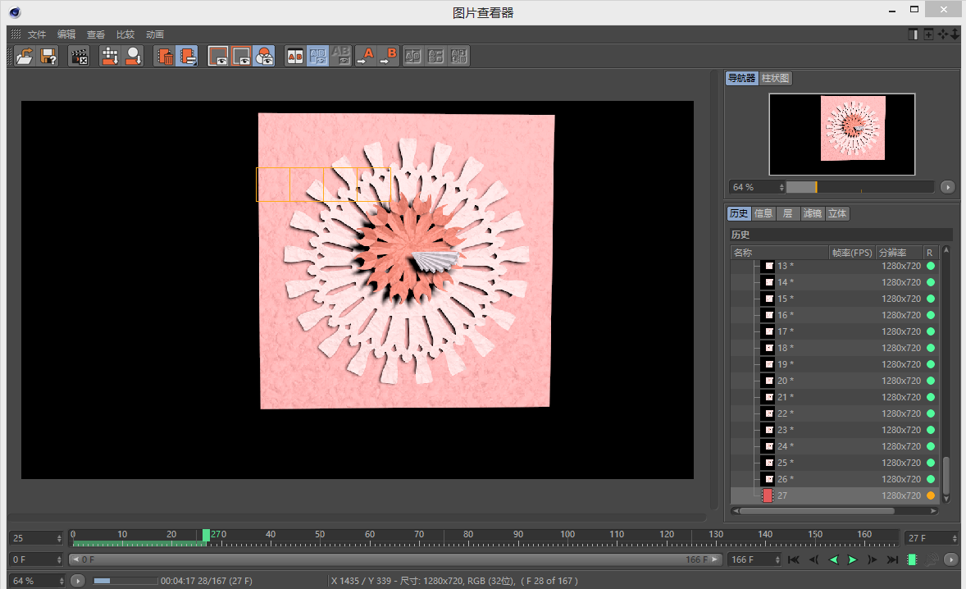Click the Open image folder icon

(x=25, y=56)
